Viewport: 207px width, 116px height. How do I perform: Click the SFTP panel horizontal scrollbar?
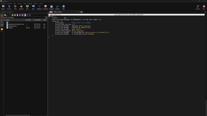18,115
